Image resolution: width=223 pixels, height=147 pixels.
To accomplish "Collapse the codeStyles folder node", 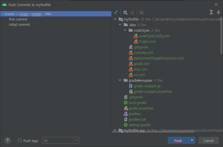I will point(125,30).
